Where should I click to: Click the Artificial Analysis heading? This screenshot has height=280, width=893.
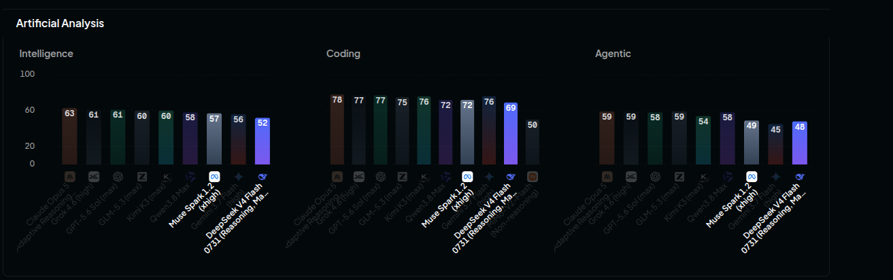60,23
